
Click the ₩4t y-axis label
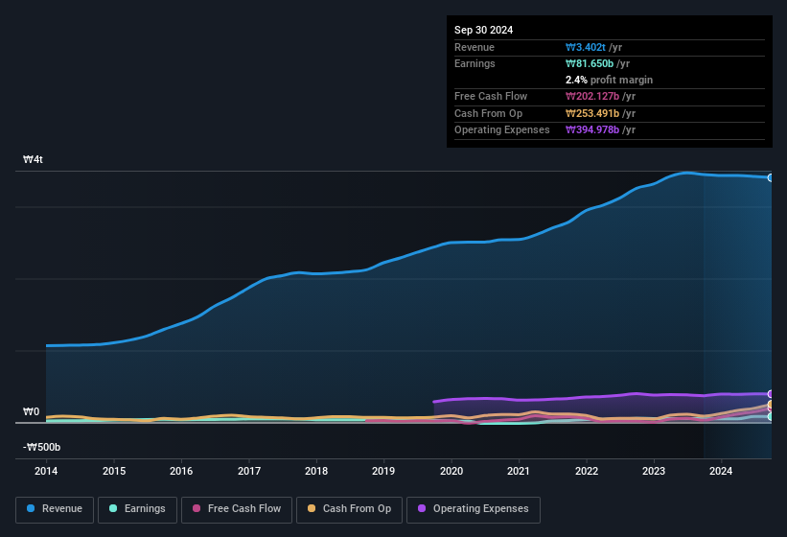tap(34, 159)
